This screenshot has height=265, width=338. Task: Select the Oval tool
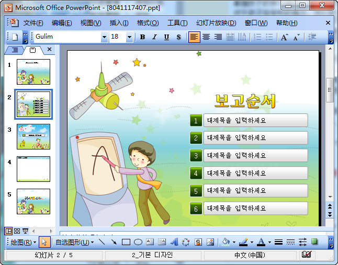tap(138, 242)
